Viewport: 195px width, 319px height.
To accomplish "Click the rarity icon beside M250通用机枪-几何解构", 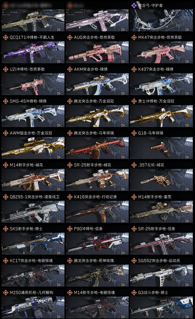I will pyautogui.click(x=5, y=293).
